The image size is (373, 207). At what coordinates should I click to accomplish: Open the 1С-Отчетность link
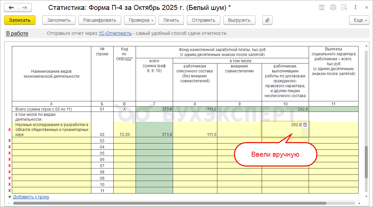[115, 33]
